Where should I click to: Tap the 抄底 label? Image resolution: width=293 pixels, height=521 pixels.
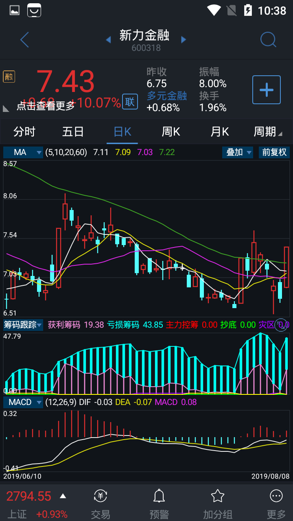pyautogui.click(x=228, y=325)
